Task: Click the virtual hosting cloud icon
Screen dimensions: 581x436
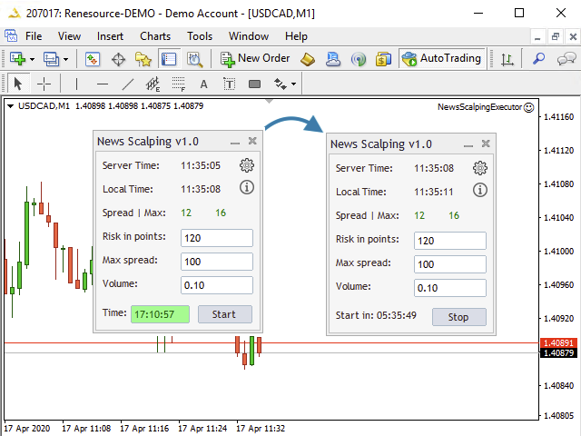Action: pos(333,59)
